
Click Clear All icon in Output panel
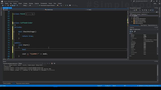tap(52, 63)
